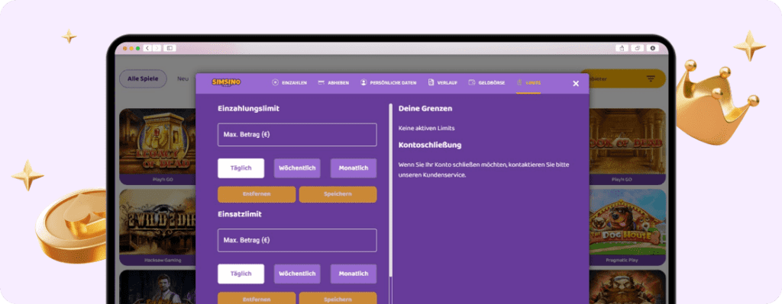Open the Book of Dead game thumbnail
The height and width of the screenshot is (304, 782).
628,142
